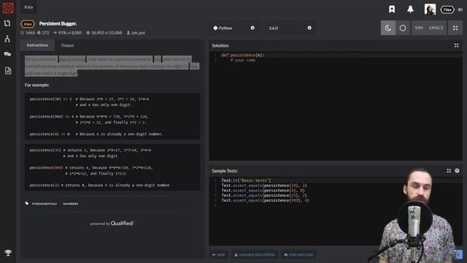467x263 pixels.
Task: Click the Kata tab in header
Action: click(28, 7)
